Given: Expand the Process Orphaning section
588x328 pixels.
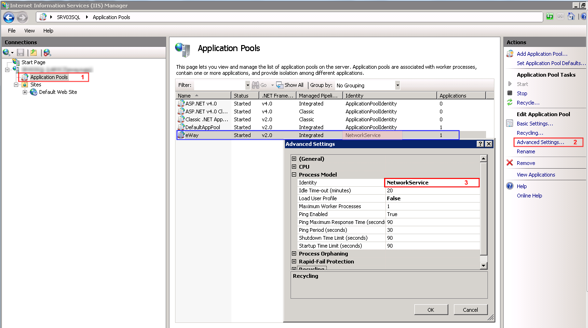Looking at the screenshot, I should [x=294, y=254].
